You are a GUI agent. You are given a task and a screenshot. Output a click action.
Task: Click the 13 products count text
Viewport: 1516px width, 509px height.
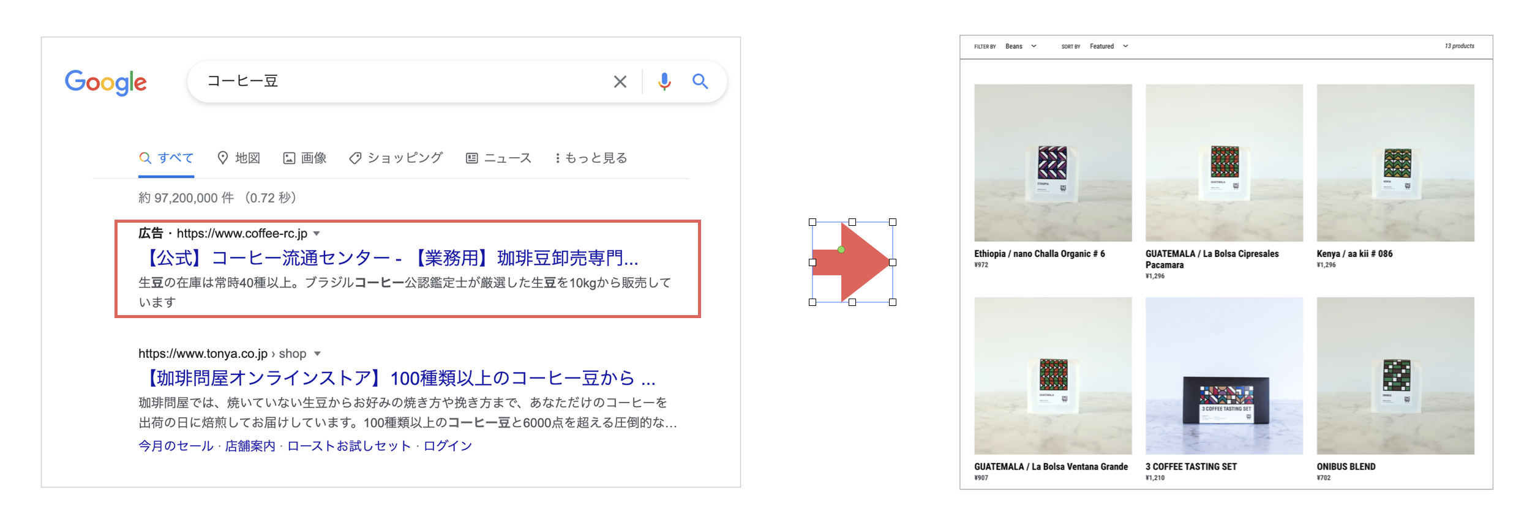pos(1460,46)
